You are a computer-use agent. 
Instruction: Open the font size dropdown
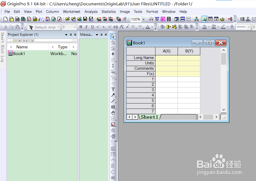pos(75,27)
